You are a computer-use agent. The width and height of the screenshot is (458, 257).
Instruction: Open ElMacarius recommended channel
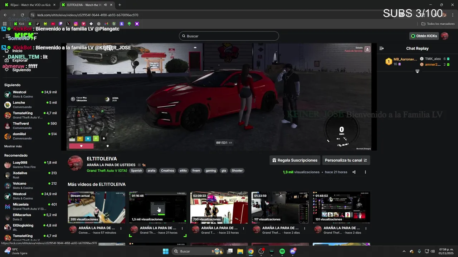[30, 217]
